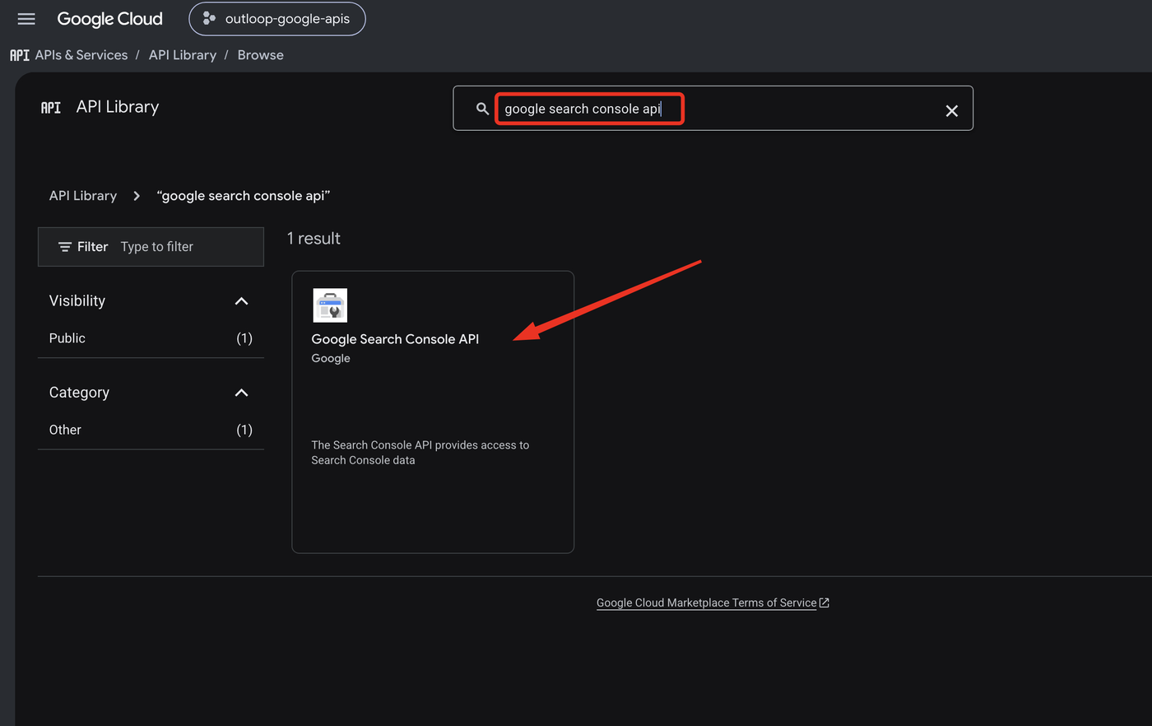
Task: Click the search magnifier icon
Action: [482, 109]
